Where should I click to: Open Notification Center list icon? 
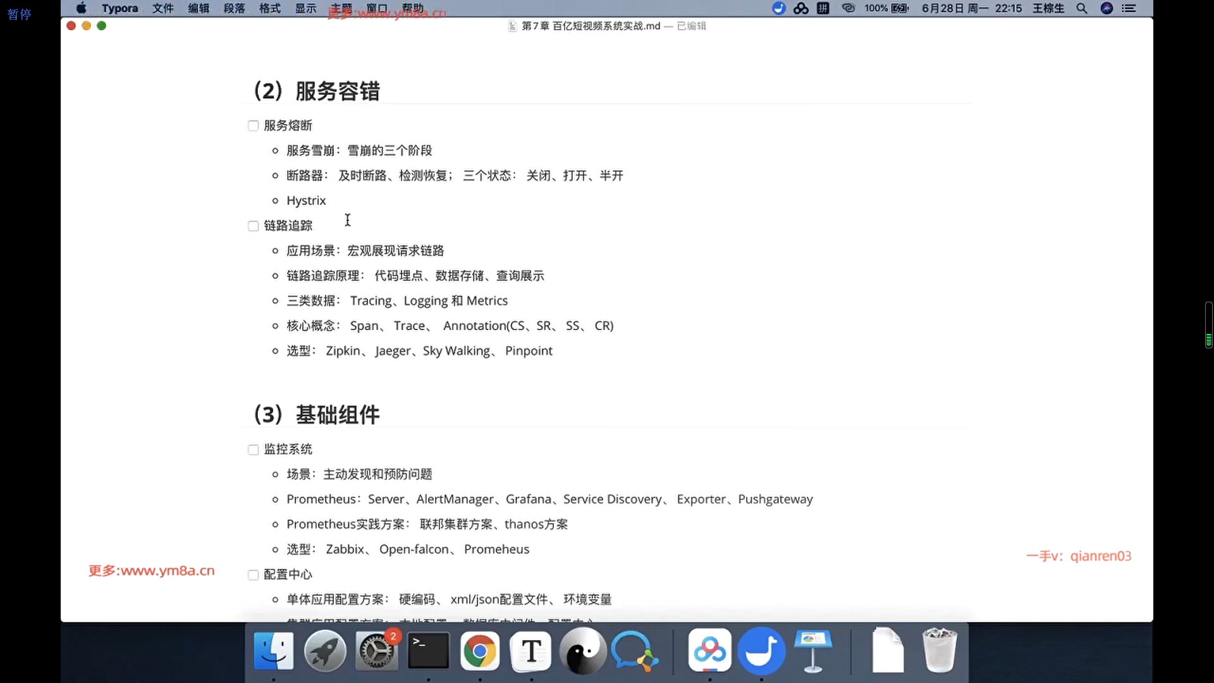click(1129, 8)
